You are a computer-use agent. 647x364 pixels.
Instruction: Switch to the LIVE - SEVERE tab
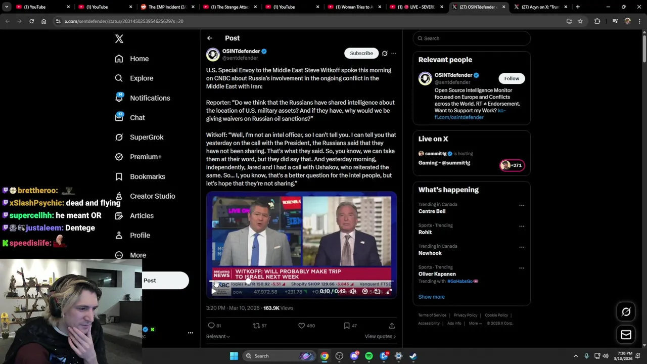tap(417, 7)
